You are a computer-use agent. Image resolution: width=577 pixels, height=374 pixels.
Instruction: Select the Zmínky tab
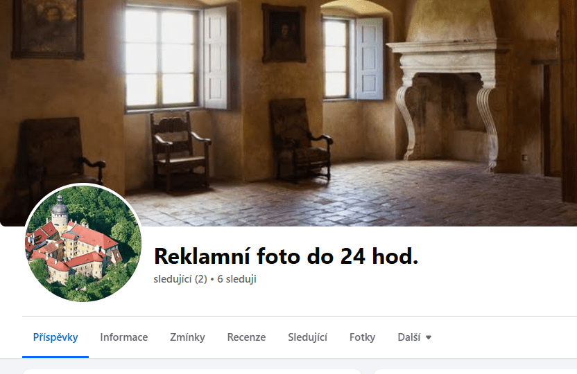tap(187, 337)
